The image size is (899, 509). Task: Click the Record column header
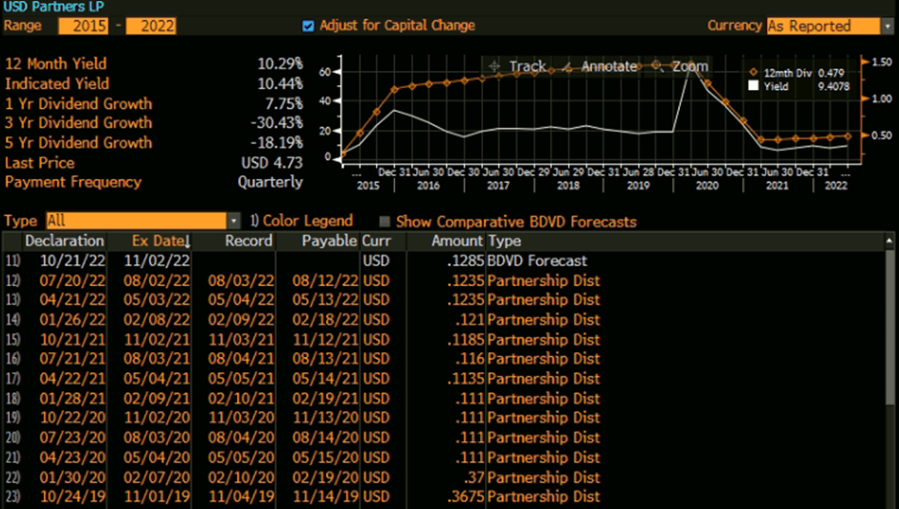click(249, 241)
